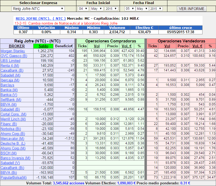Open the Banco Inversis (M) broker link
Screen dimensions: 216x186
[15, 158]
